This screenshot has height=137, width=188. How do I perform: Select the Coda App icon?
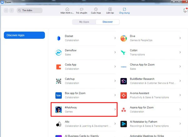click(x=59, y=66)
